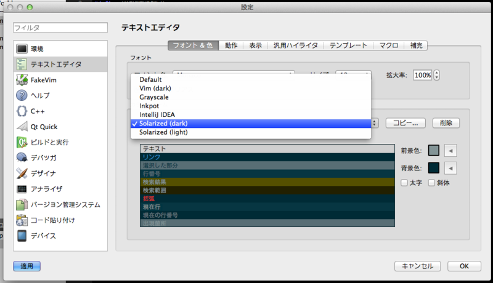The width and height of the screenshot is (493, 283).
Task: Click the 削除 delete button
Action: pos(446,123)
